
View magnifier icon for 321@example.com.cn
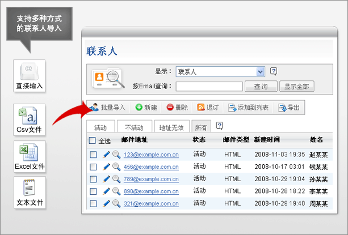pyautogui.click(x=116, y=203)
